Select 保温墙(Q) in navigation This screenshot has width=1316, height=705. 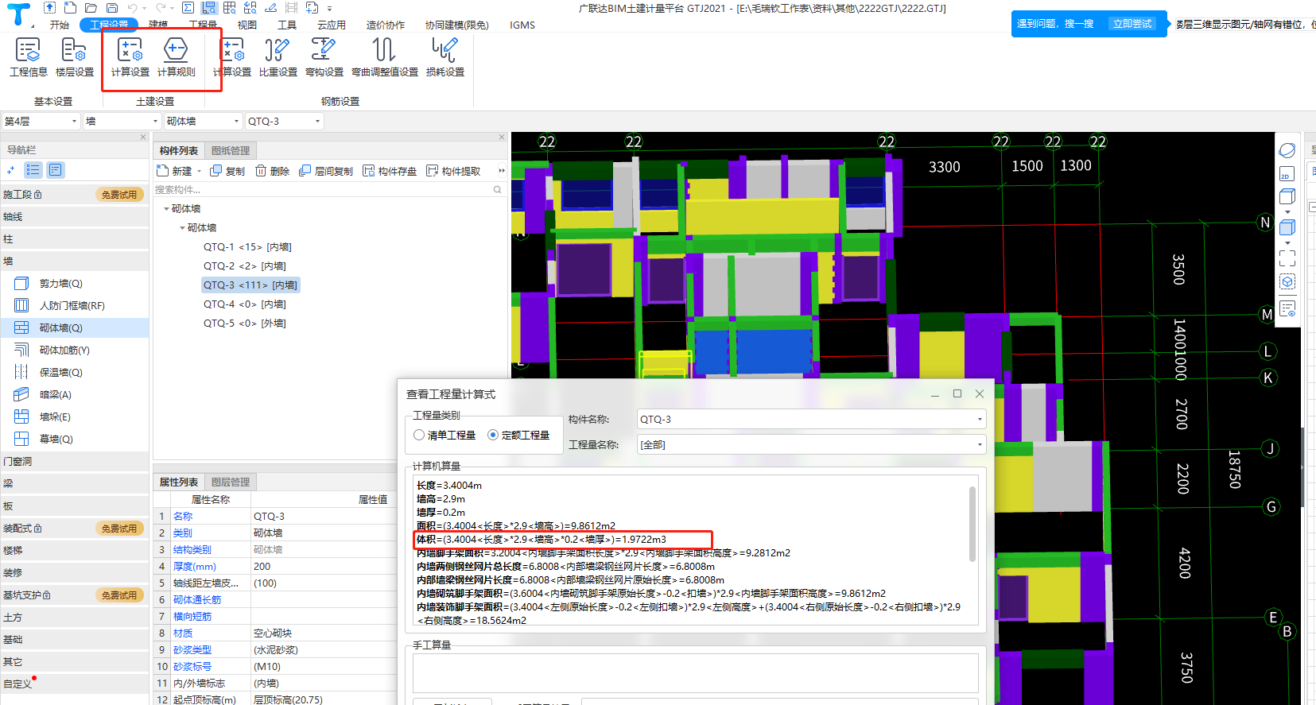[61, 373]
